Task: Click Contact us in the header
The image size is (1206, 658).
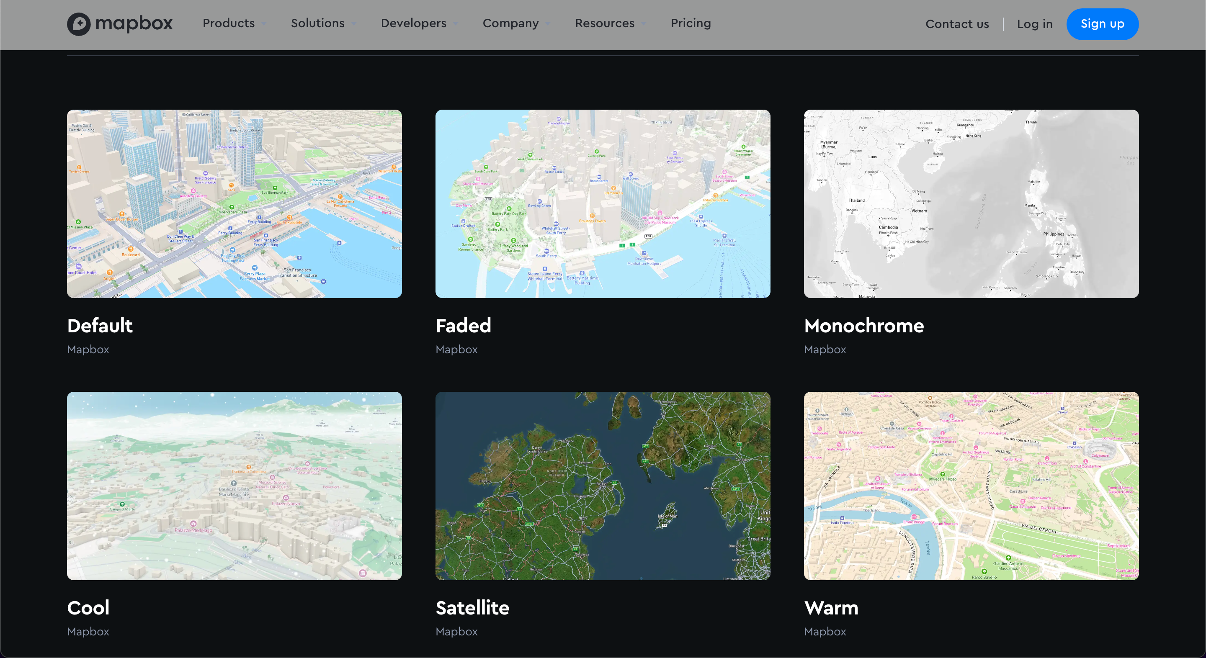Action: coord(957,24)
